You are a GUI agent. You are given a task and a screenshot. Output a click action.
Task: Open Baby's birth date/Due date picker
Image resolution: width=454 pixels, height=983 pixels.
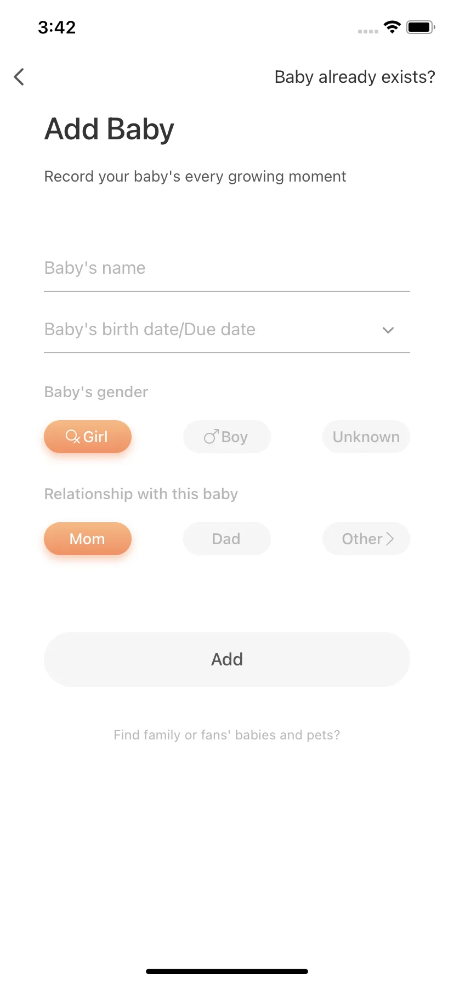coord(227,329)
